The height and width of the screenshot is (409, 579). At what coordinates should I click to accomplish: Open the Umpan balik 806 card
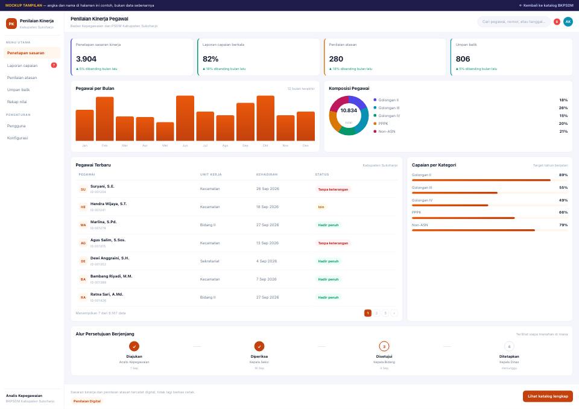click(511, 57)
